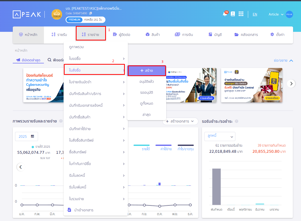Open the help book icon
This screenshot has height=221, width=301.
tap(233, 14)
